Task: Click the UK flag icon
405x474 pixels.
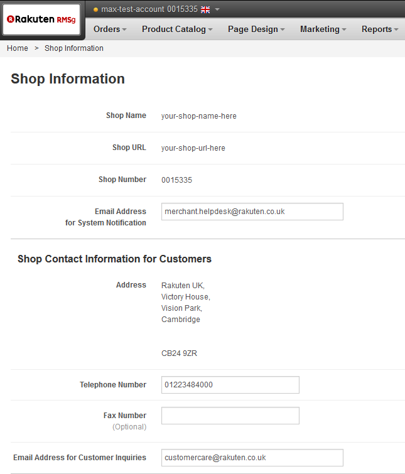Action: point(205,9)
